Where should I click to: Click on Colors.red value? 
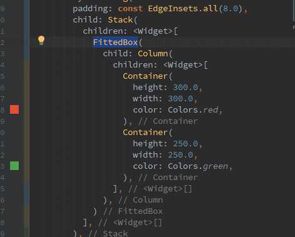(193, 110)
